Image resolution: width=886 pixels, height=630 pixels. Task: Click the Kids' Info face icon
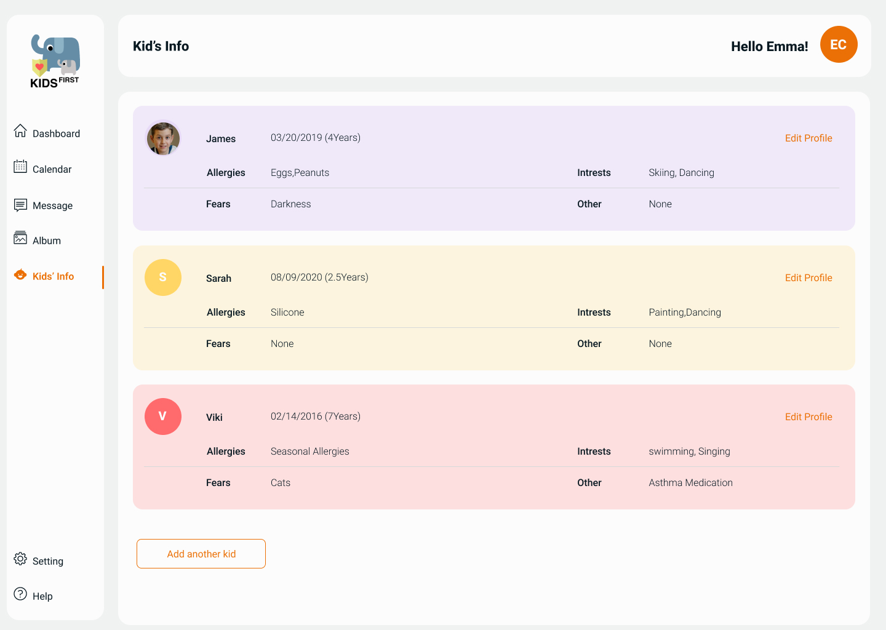tap(20, 274)
